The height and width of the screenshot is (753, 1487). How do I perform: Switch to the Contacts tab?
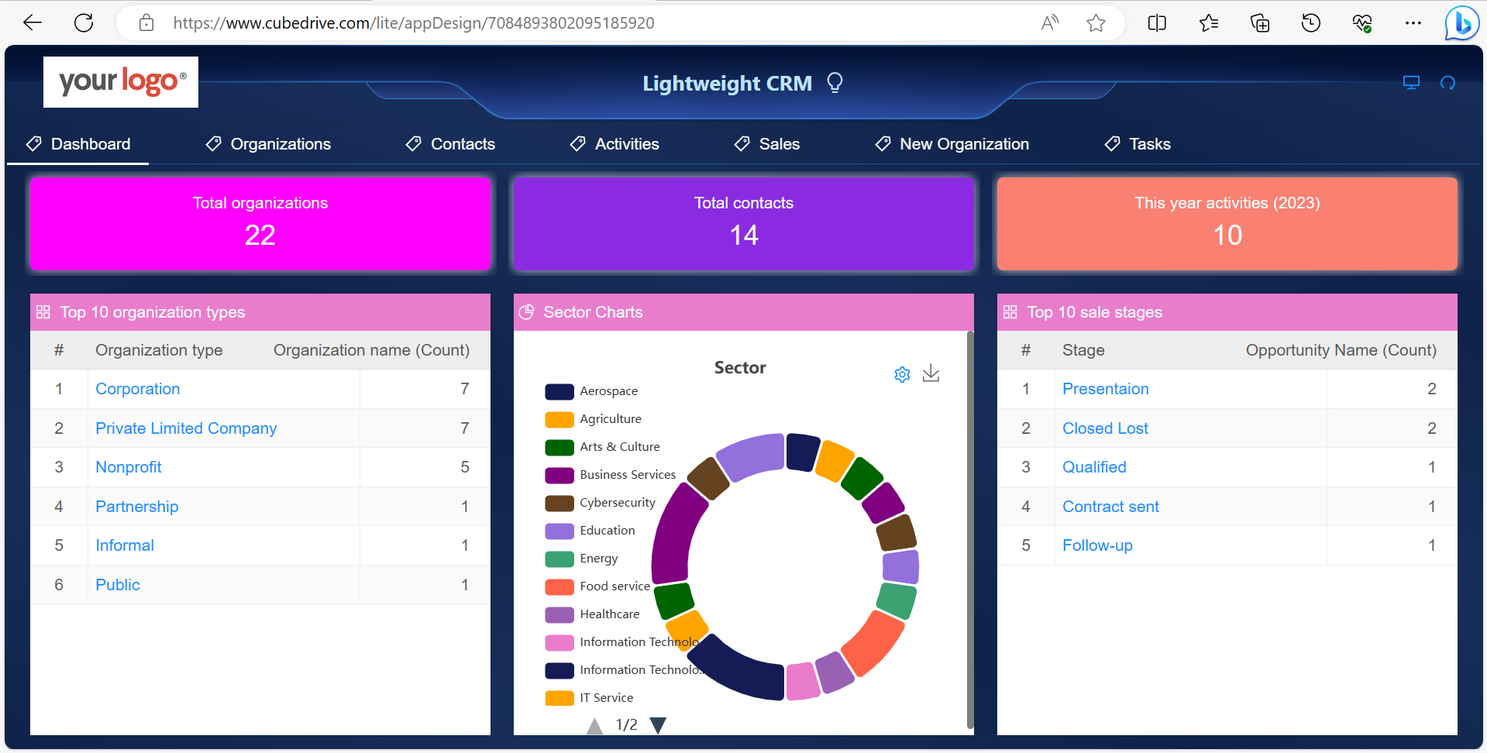[450, 144]
